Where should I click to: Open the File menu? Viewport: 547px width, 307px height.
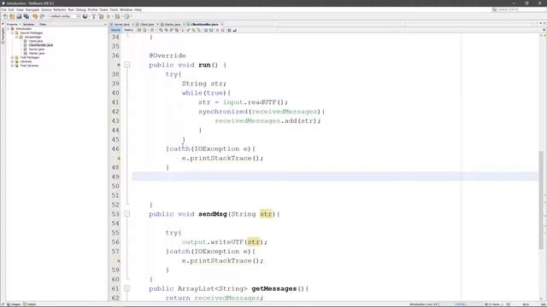pyautogui.click(x=3, y=9)
